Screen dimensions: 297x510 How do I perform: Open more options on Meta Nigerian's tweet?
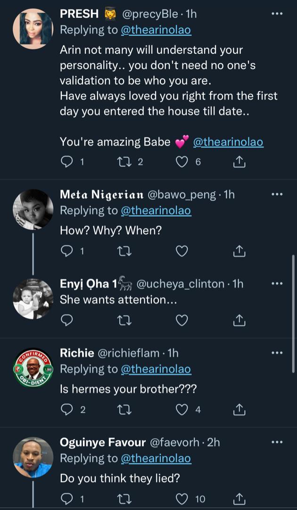tap(277, 195)
